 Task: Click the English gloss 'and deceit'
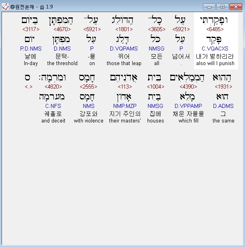click(x=53, y=120)
